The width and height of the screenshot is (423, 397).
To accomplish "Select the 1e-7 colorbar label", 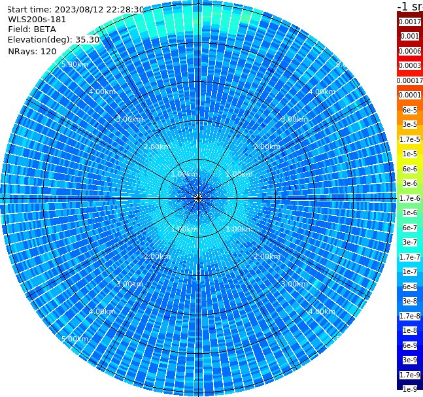I will coord(410,271).
